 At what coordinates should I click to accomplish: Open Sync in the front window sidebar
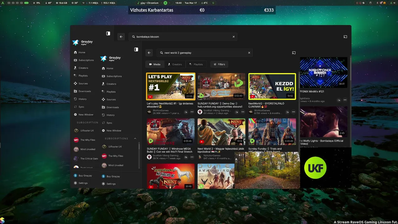coord(109,123)
